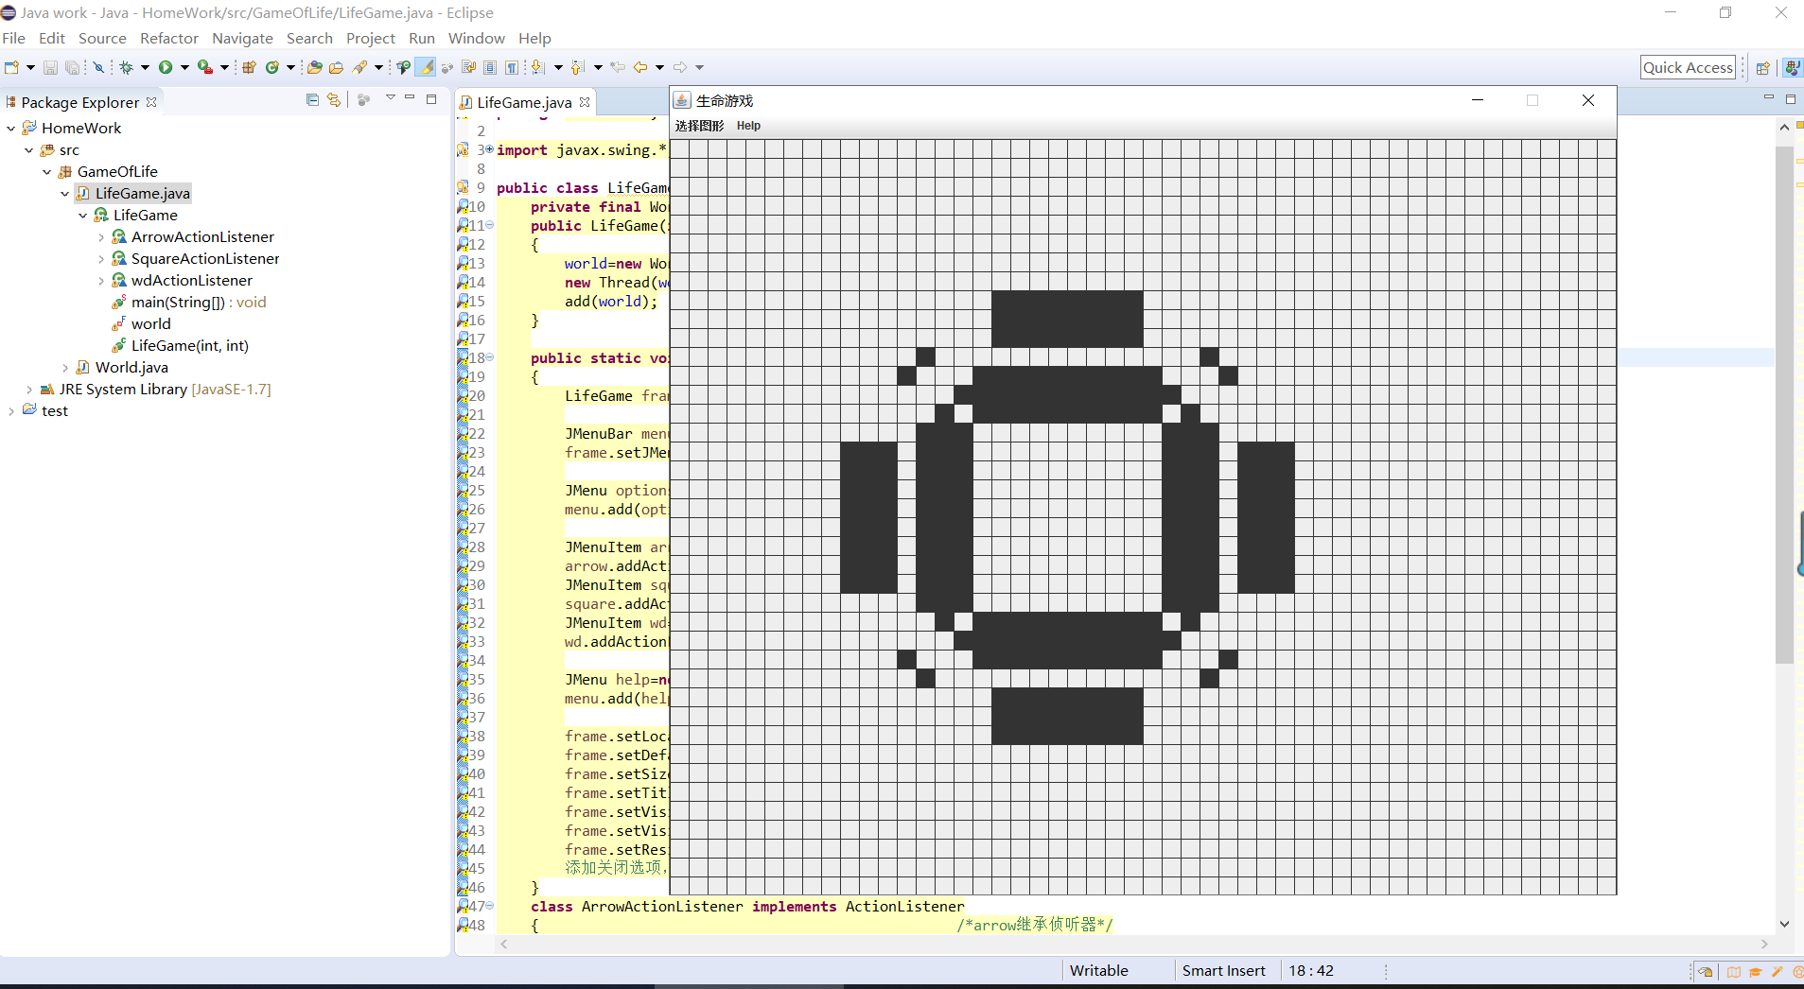The width and height of the screenshot is (1804, 989).
Task: Click the Open Perspective icon
Action: 1763,67
